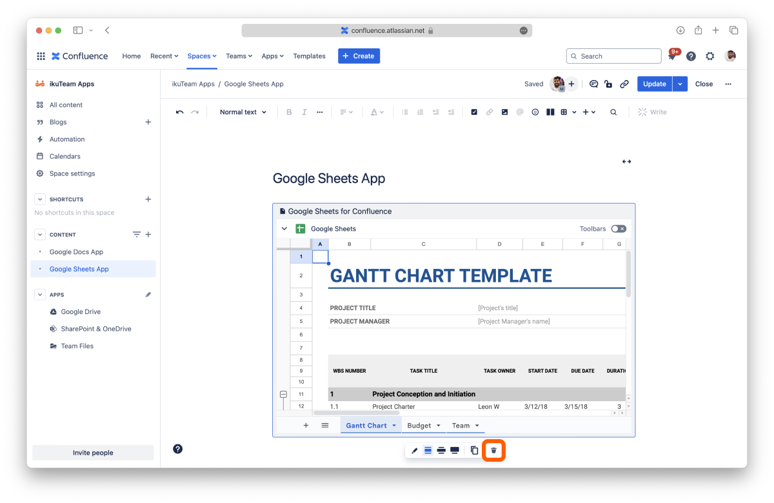Image resolution: width=774 pixels, height=503 pixels.
Task: Collapse the Shortcuts section
Action: 40,199
